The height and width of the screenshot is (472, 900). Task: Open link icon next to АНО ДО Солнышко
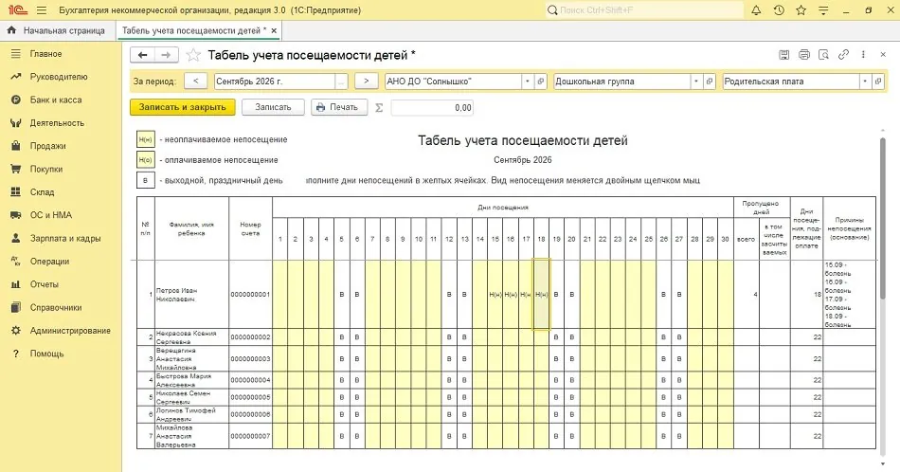(540, 82)
